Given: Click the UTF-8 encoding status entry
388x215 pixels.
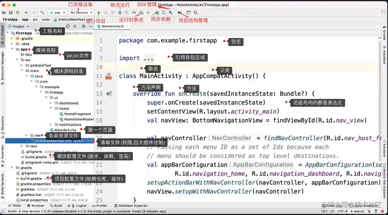Looking at the screenshot, I should click(343, 211).
